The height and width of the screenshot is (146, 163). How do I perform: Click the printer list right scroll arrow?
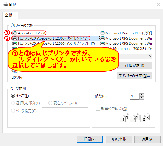150,57
